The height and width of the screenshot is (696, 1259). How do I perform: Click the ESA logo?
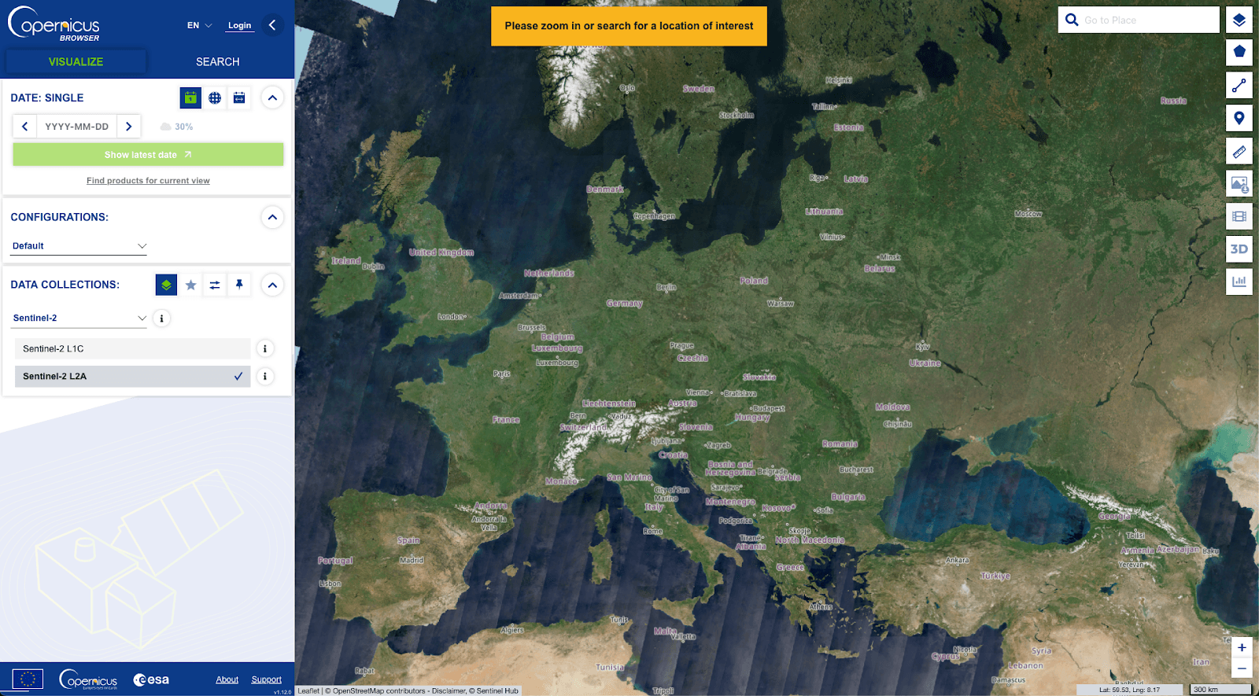[x=151, y=679]
